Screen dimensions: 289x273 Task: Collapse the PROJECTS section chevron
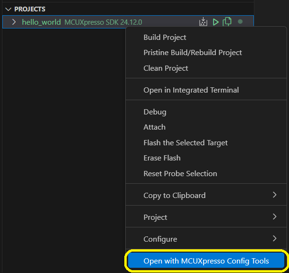tap(8, 9)
